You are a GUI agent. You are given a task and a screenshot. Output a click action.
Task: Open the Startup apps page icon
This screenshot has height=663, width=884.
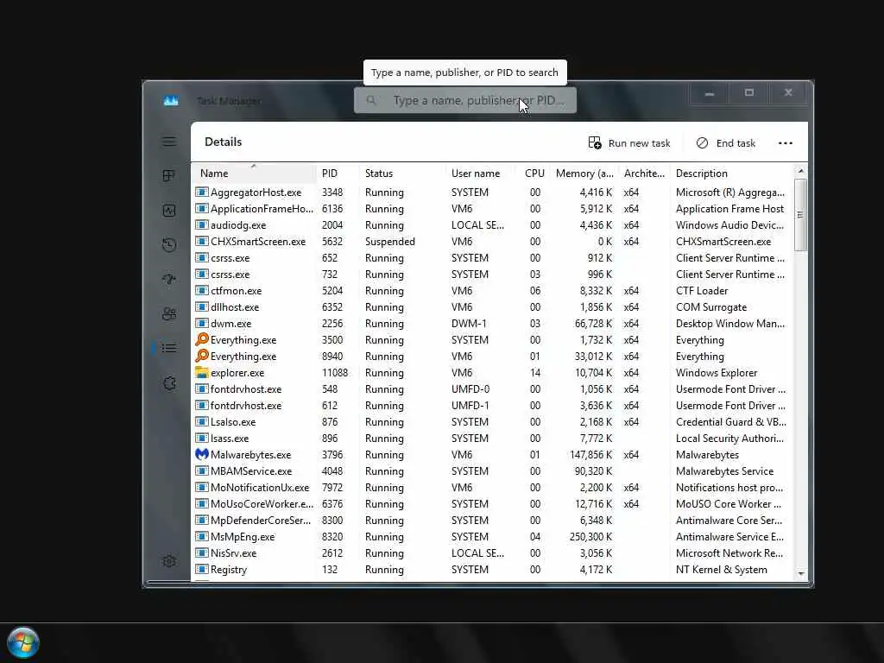[x=169, y=279]
